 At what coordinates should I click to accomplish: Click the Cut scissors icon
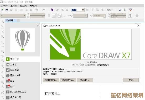(22, 10)
